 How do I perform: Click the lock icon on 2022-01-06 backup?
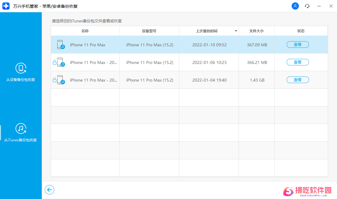point(55,62)
